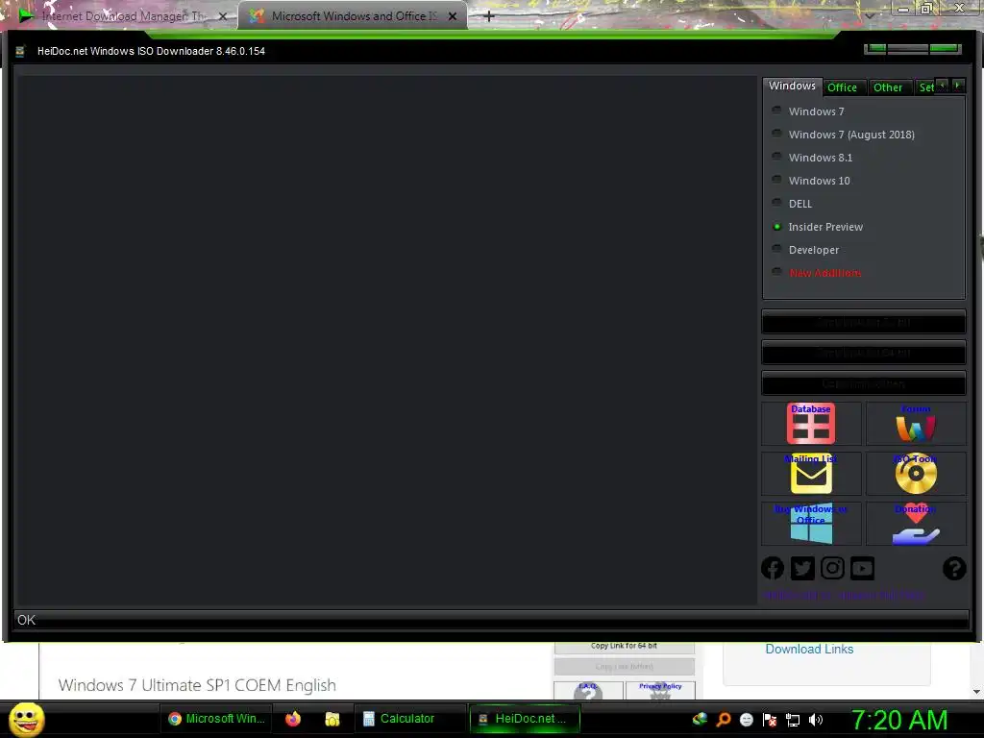This screenshot has width=984, height=738.
Task: Switch to the partially visible Settings tab
Action: (x=925, y=87)
